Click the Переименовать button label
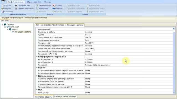Image resolution: width=177 pixels, height=99 pixels. tap(45, 5)
